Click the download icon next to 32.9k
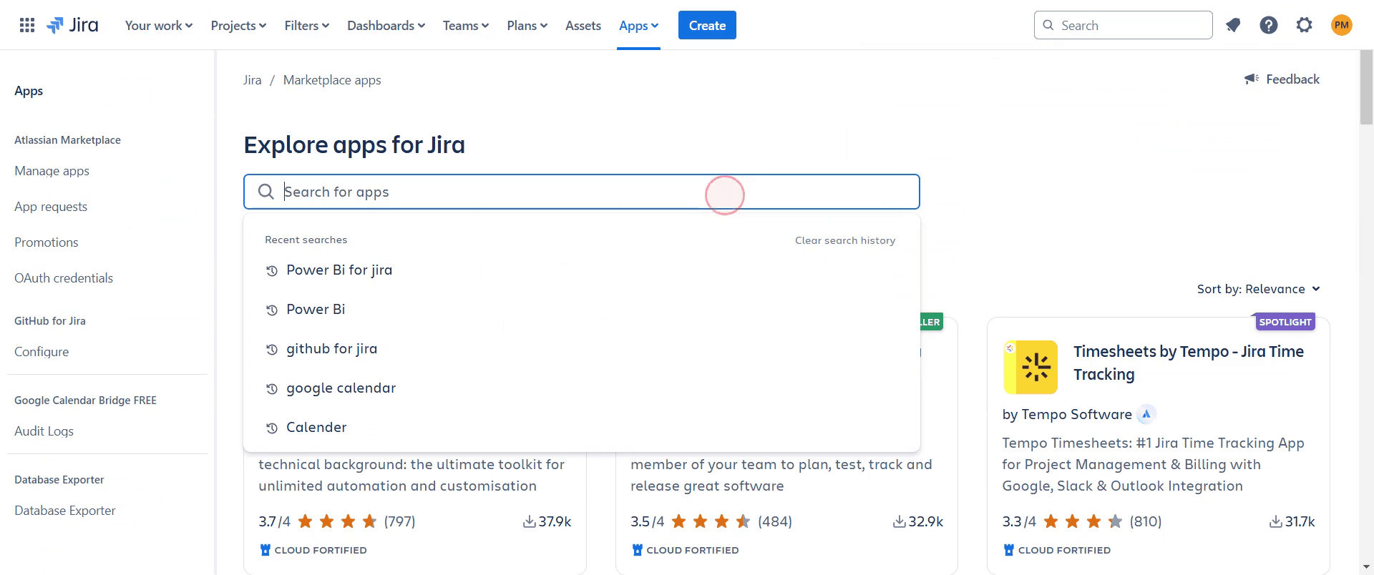 tap(900, 521)
